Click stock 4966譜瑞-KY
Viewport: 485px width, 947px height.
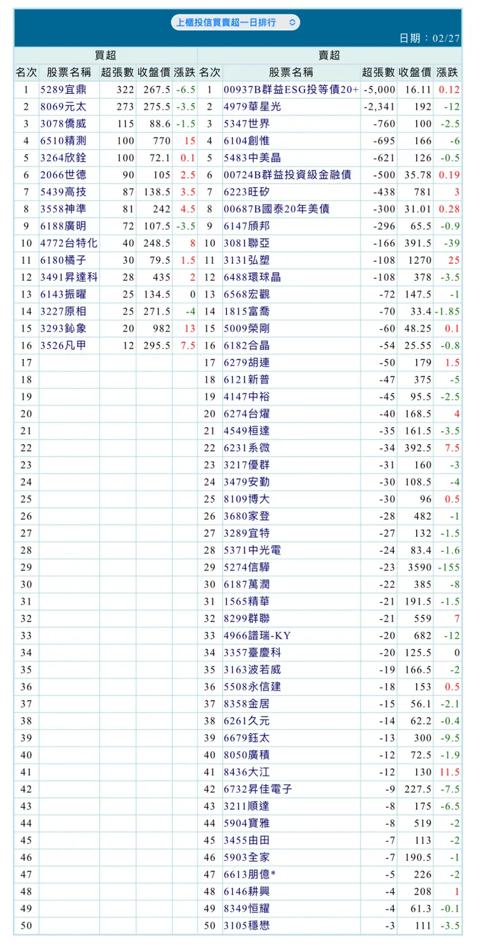coord(257,635)
